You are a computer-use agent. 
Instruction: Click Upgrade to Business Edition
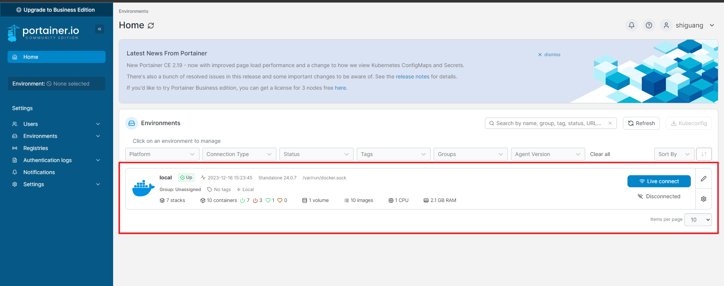click(x=57, y=10)
